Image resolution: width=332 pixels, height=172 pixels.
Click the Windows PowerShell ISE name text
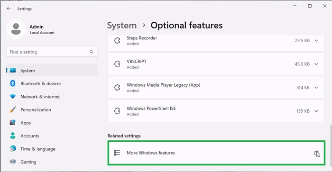pyautogui.click(x=151, y=109)
